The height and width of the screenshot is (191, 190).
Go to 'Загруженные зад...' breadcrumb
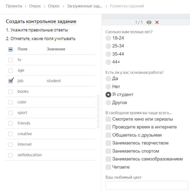[85, 6]
